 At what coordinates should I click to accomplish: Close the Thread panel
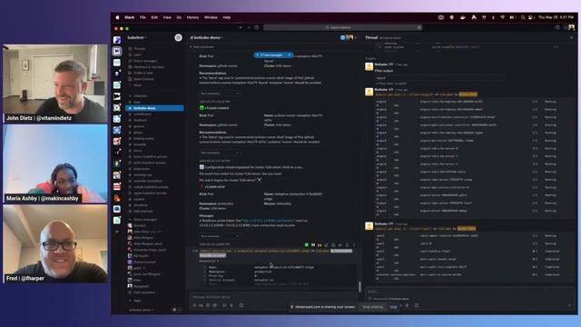(x=571, y=38)
